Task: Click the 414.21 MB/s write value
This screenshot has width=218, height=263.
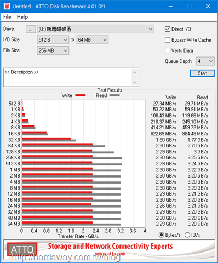Action: pyautogui.click(x=163, y=128)
